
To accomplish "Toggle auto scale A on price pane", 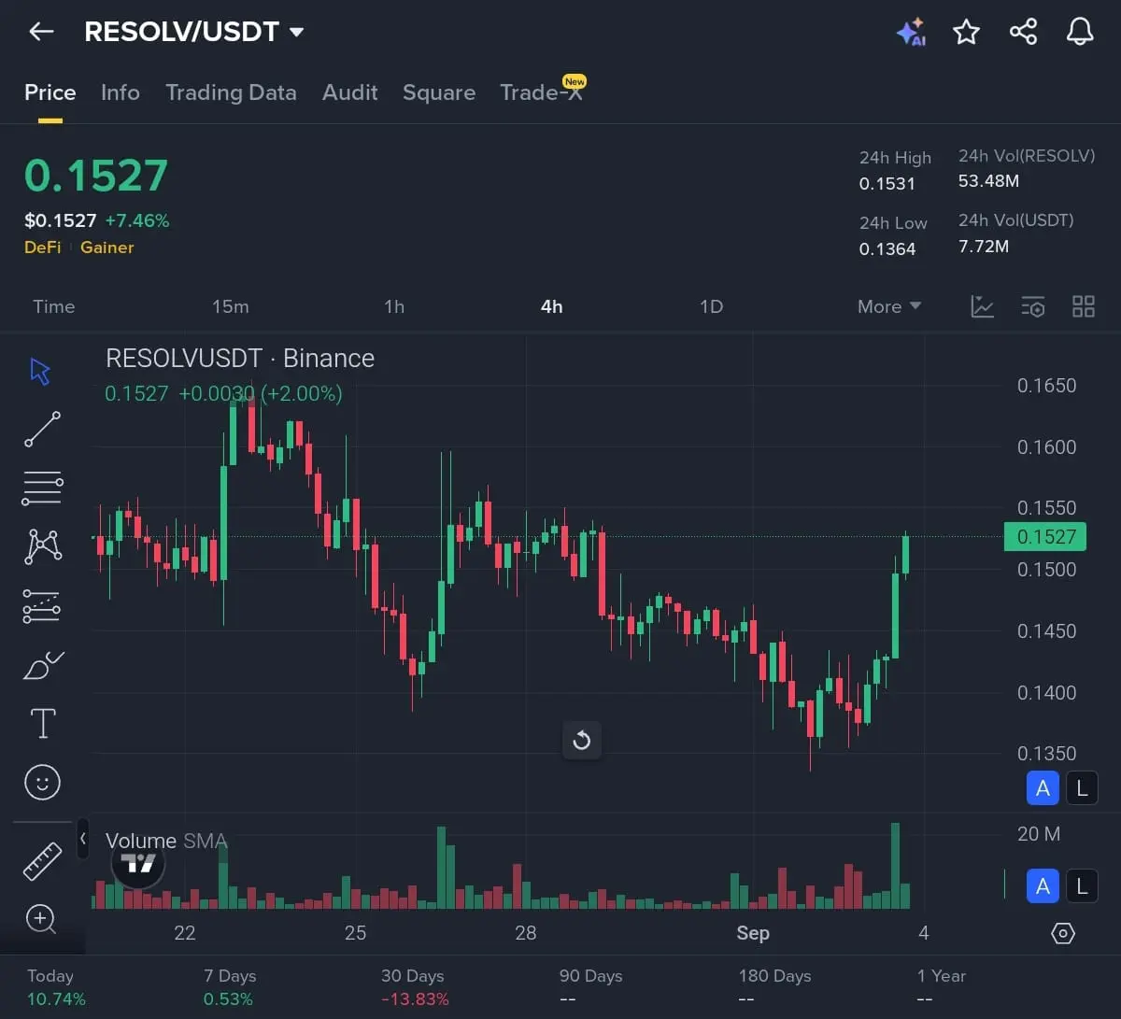I will [x=1043, y=788].
